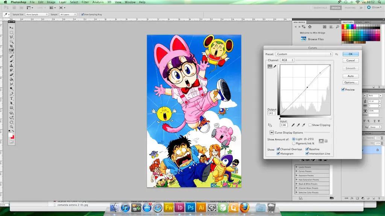Select the Lasso tool
385x216 pixels.
pyautogui.click(x=11, y=37)
